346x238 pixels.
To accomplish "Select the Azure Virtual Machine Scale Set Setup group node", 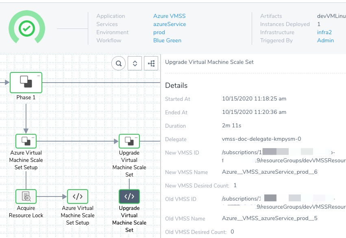I will coord(26,141).
